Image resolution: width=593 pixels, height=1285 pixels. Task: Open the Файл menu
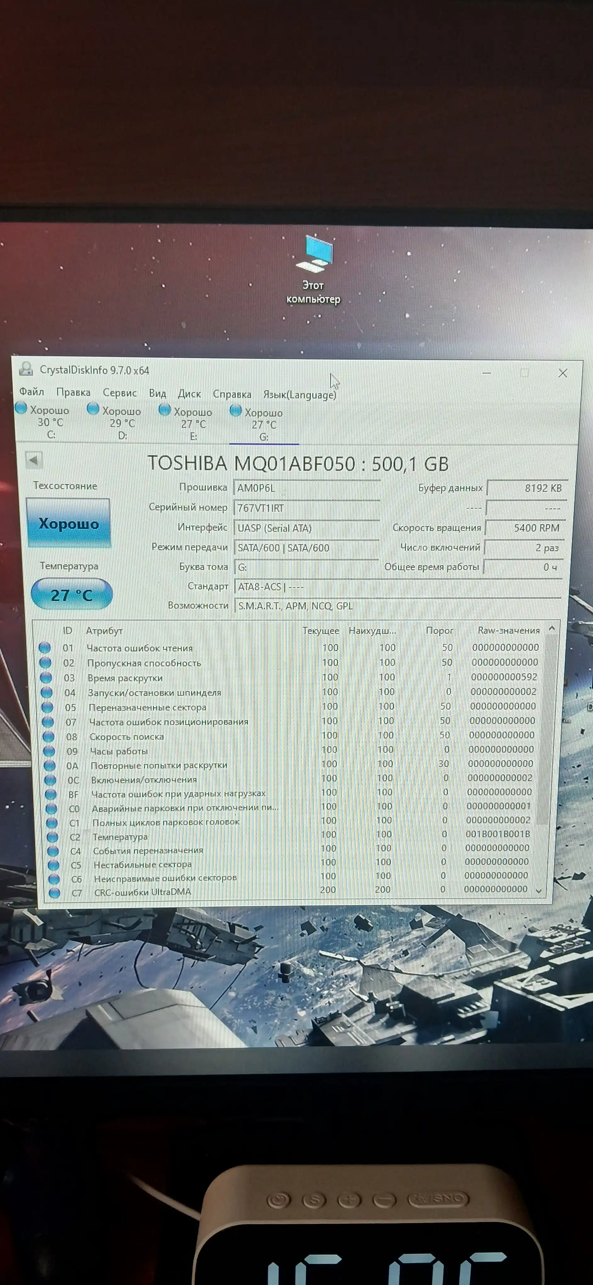(31, 391)
